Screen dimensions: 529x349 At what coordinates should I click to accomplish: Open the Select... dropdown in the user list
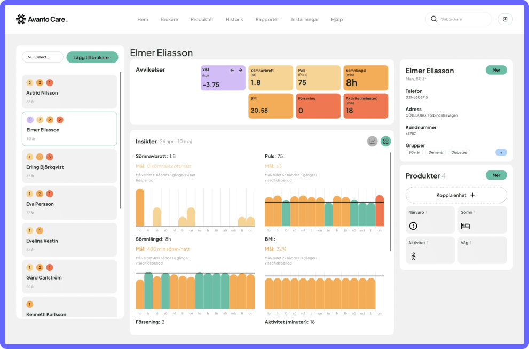click(x=43, y=57)
